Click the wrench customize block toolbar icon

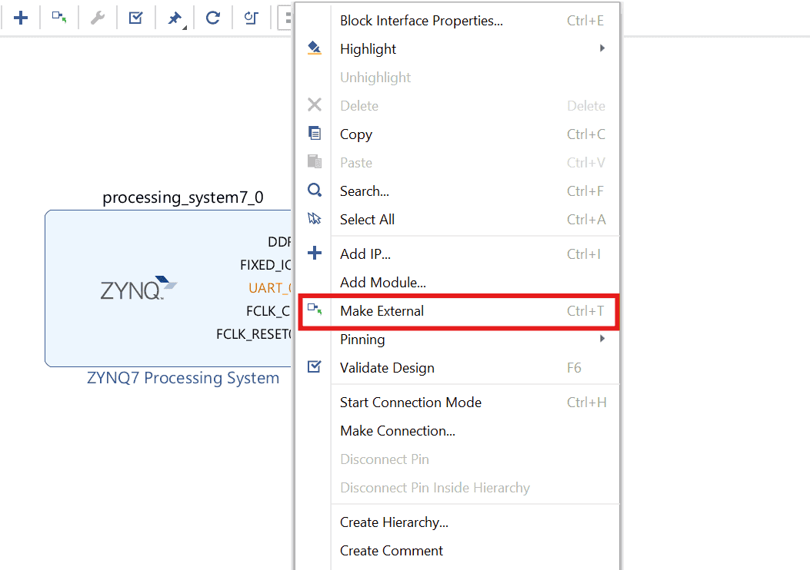tap(98, 18)
